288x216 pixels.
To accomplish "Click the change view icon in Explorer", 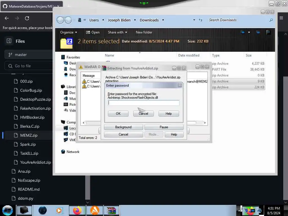I will click(243, 32).
